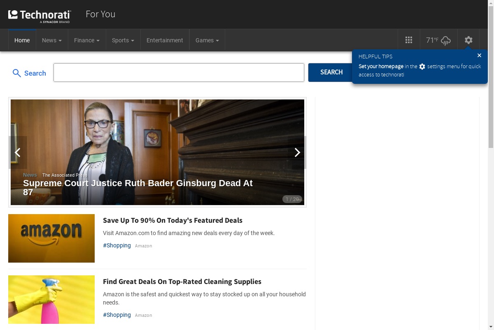Image resolution: width=494 pixels, height=330 pixels.
Task: Expand the Games dropdown menu
Action: (x=207, y=40)
